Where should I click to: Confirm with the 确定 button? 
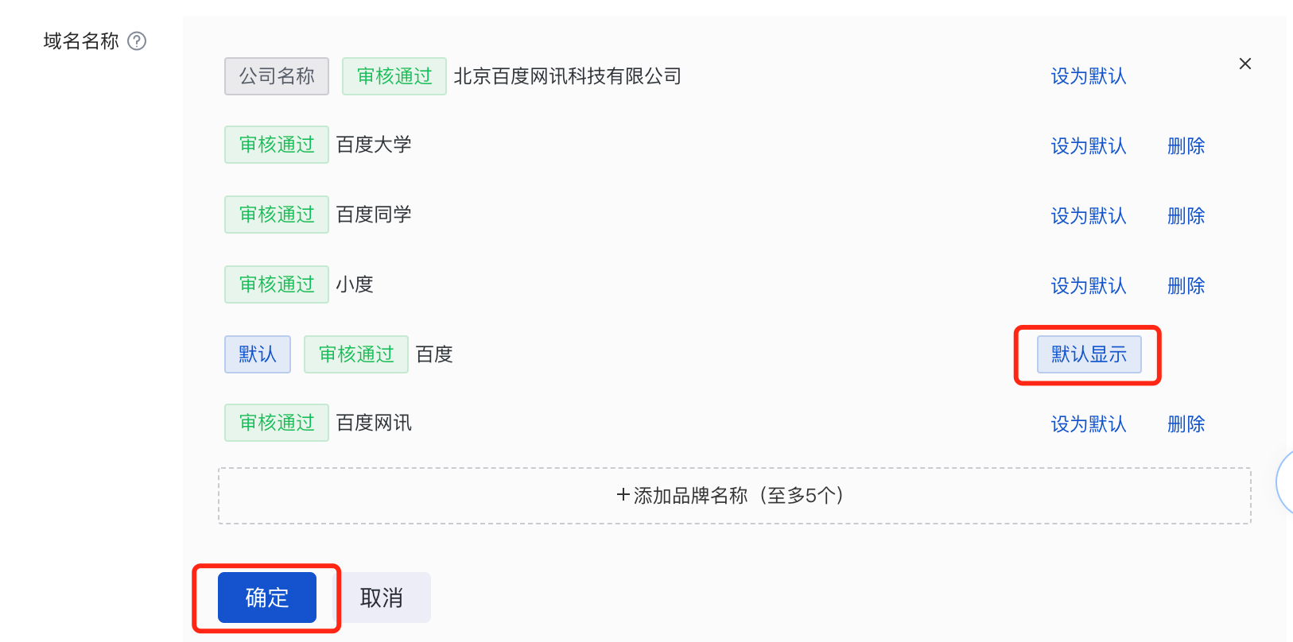[267, 598]
